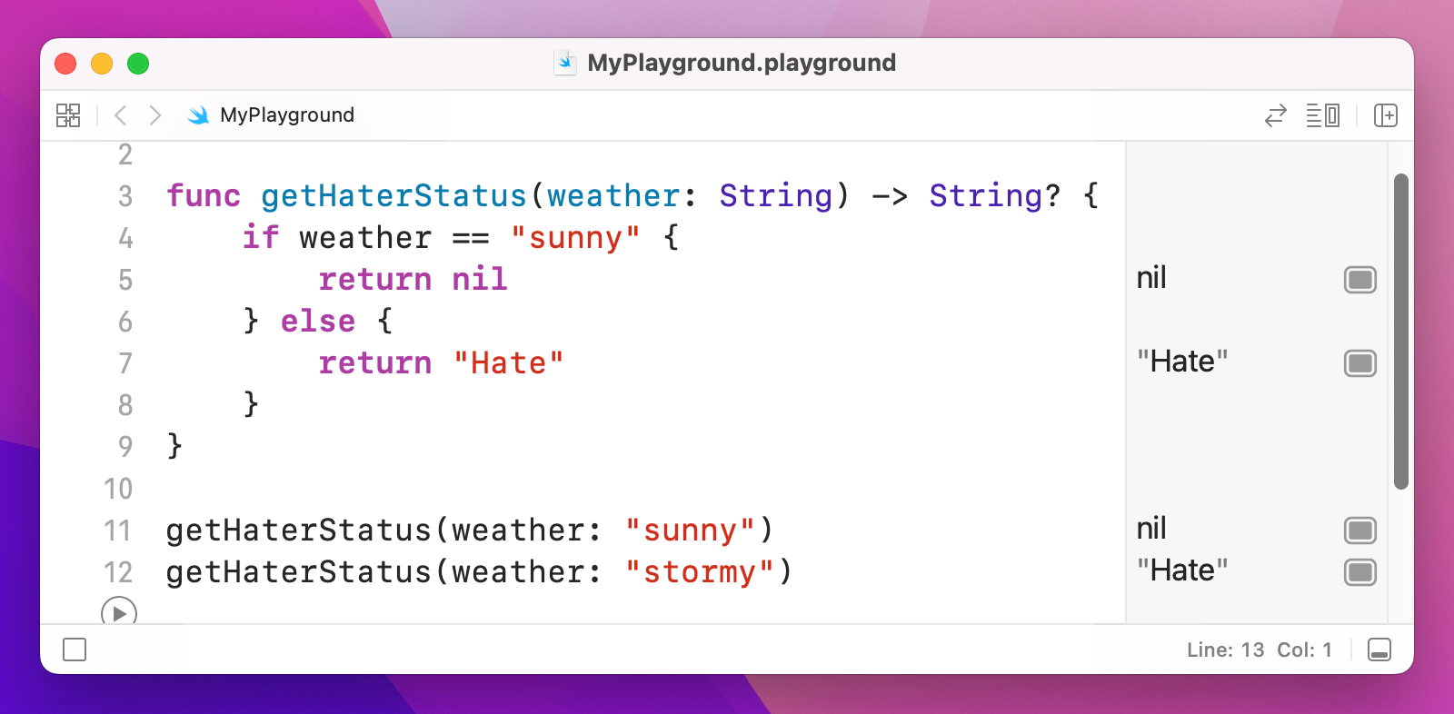The width and height of the screenshot is (1454, 714).
Task: Click the code review arrows icon
Action: pos(1276,115)
